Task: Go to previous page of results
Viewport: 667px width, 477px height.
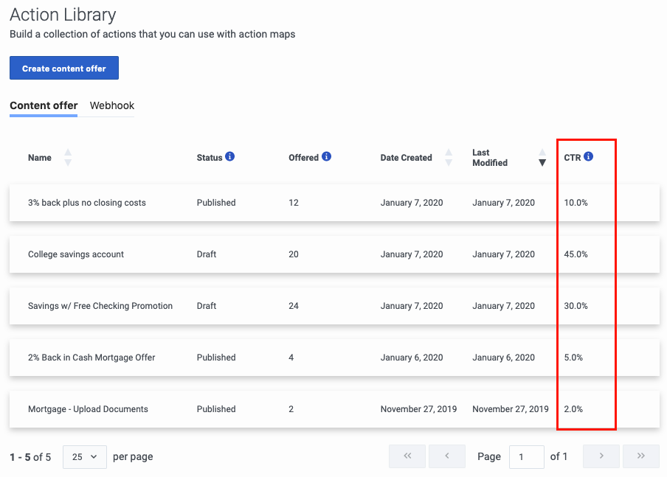Action: tap(447, 456)
